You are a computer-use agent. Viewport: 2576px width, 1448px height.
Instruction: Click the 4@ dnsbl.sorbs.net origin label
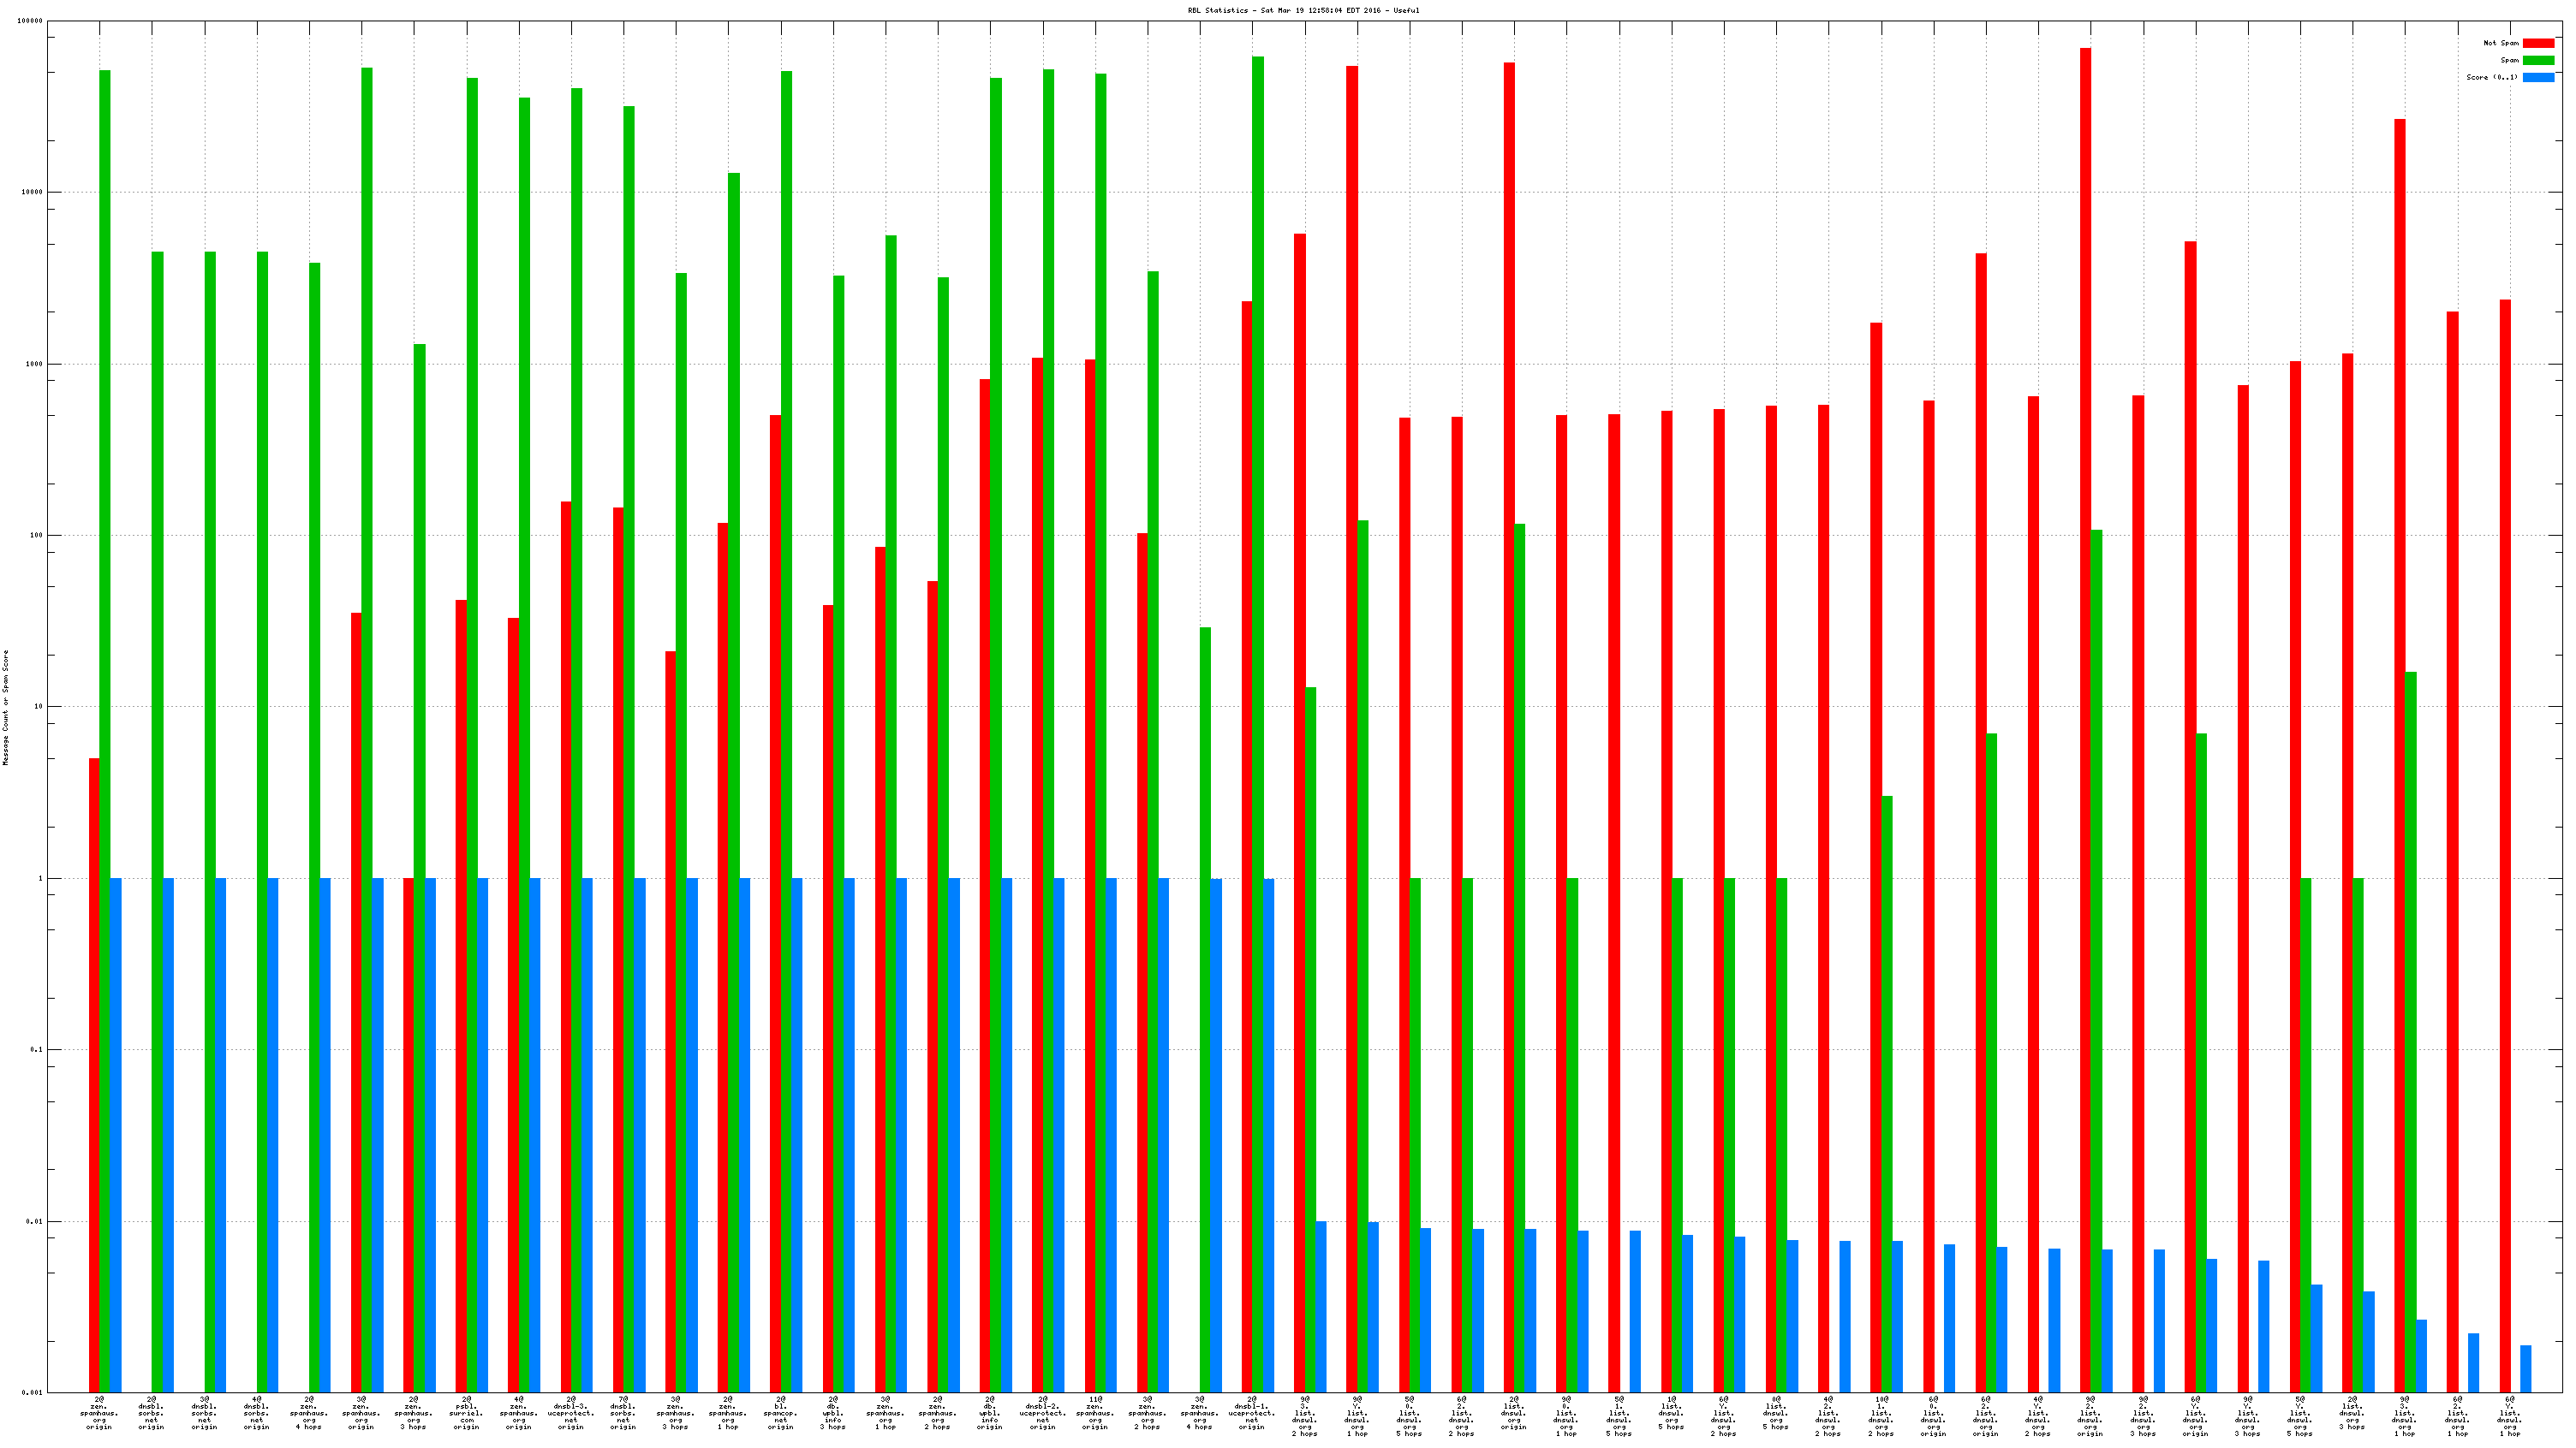pyautogui.click(x=257, y=1413)
